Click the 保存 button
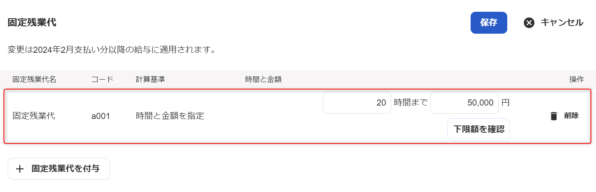 (489, 23)
